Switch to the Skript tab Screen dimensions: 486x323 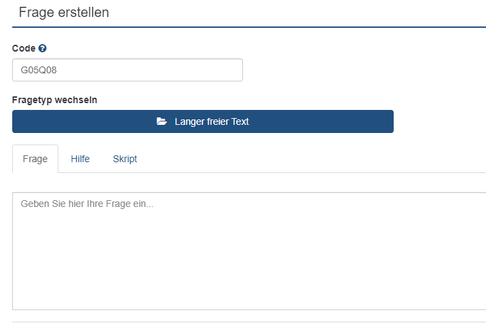[x=125, y=159]
